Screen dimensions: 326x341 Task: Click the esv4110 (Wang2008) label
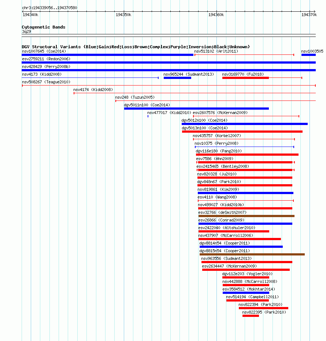coord(217,197)
